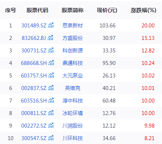Click change percentage 9.98
This screenshot has height=144, width=162.
click(150, 126)
